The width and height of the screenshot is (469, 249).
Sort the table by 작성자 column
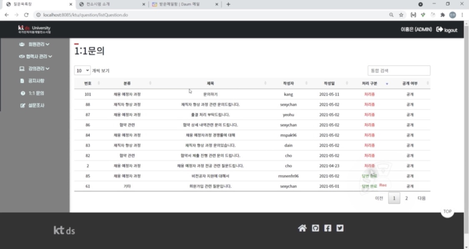[288, 84]
